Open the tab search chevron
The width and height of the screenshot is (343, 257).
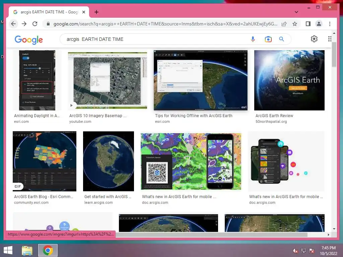296,12
